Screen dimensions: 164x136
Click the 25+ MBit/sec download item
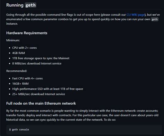pos(38,94)
